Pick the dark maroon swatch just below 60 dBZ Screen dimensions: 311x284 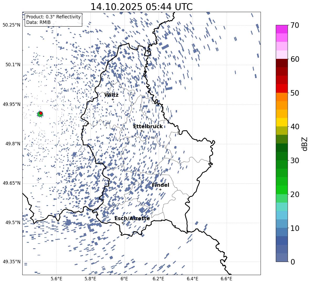click(282, 63)
